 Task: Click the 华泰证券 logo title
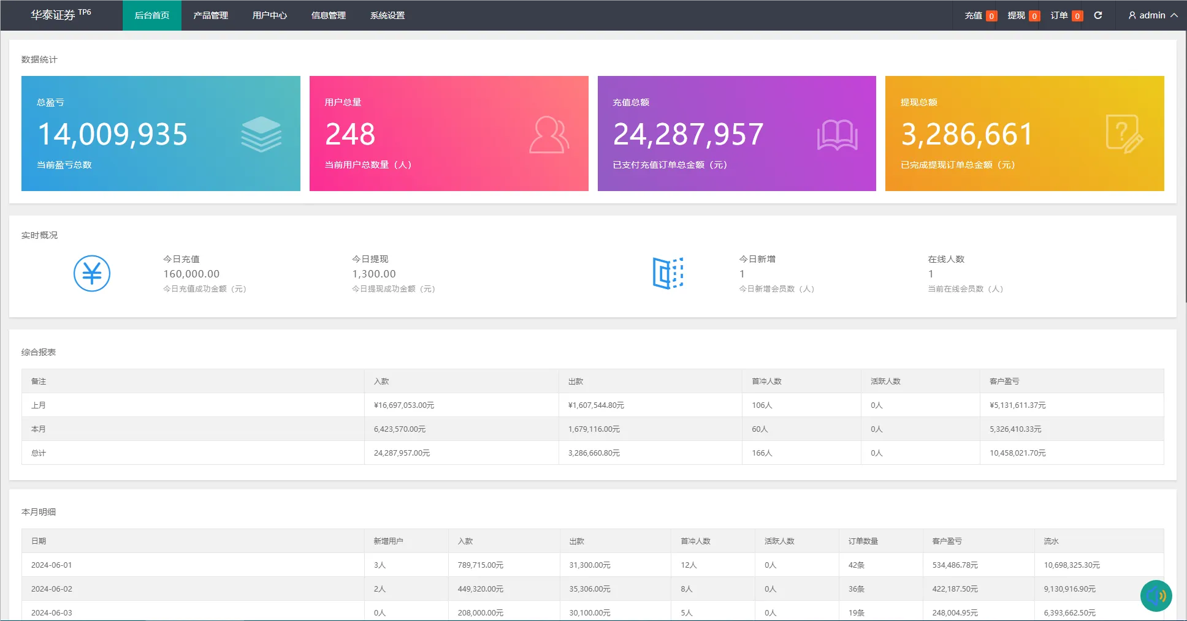point(53,15)
